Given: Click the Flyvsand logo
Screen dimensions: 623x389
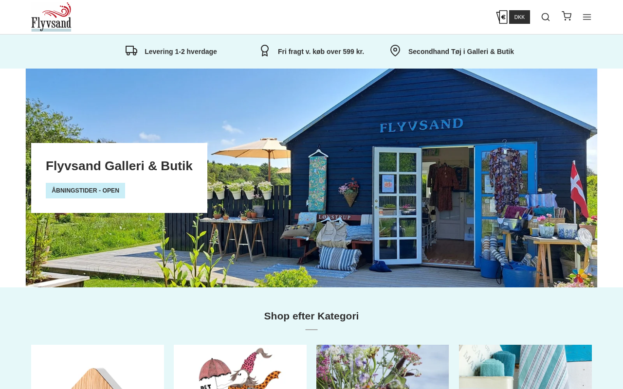Looking at the screenshot, I should [x=51, y=17].
